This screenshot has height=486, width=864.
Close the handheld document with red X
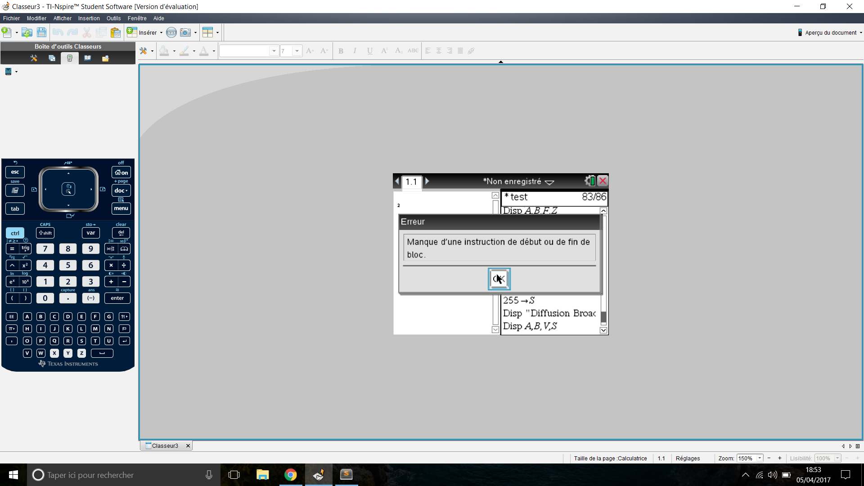pos(603,181)
